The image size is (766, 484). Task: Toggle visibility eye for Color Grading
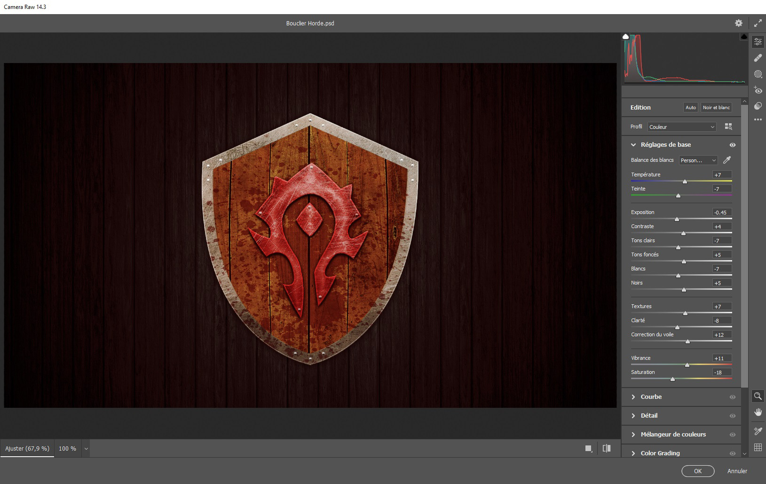click(732, 453)
